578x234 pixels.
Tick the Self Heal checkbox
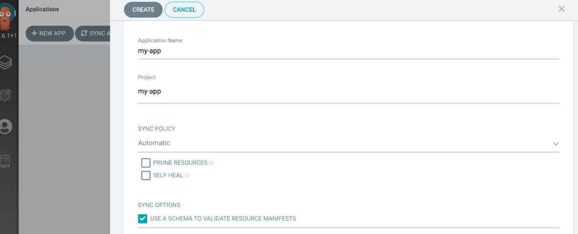146,175
